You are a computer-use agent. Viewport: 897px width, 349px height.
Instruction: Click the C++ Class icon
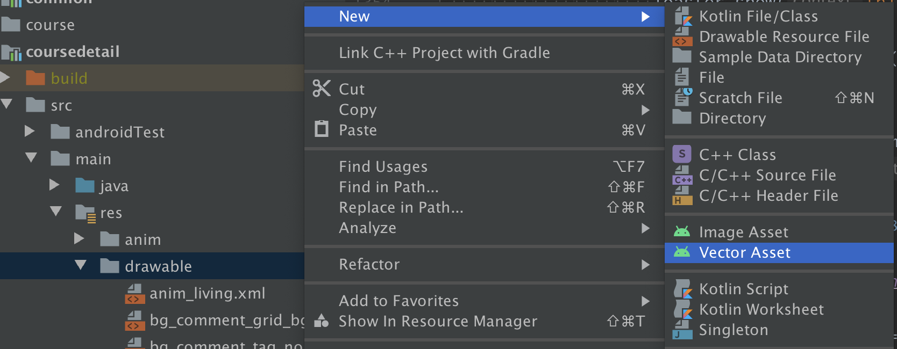pyautogui.click(x=682, y=155)
